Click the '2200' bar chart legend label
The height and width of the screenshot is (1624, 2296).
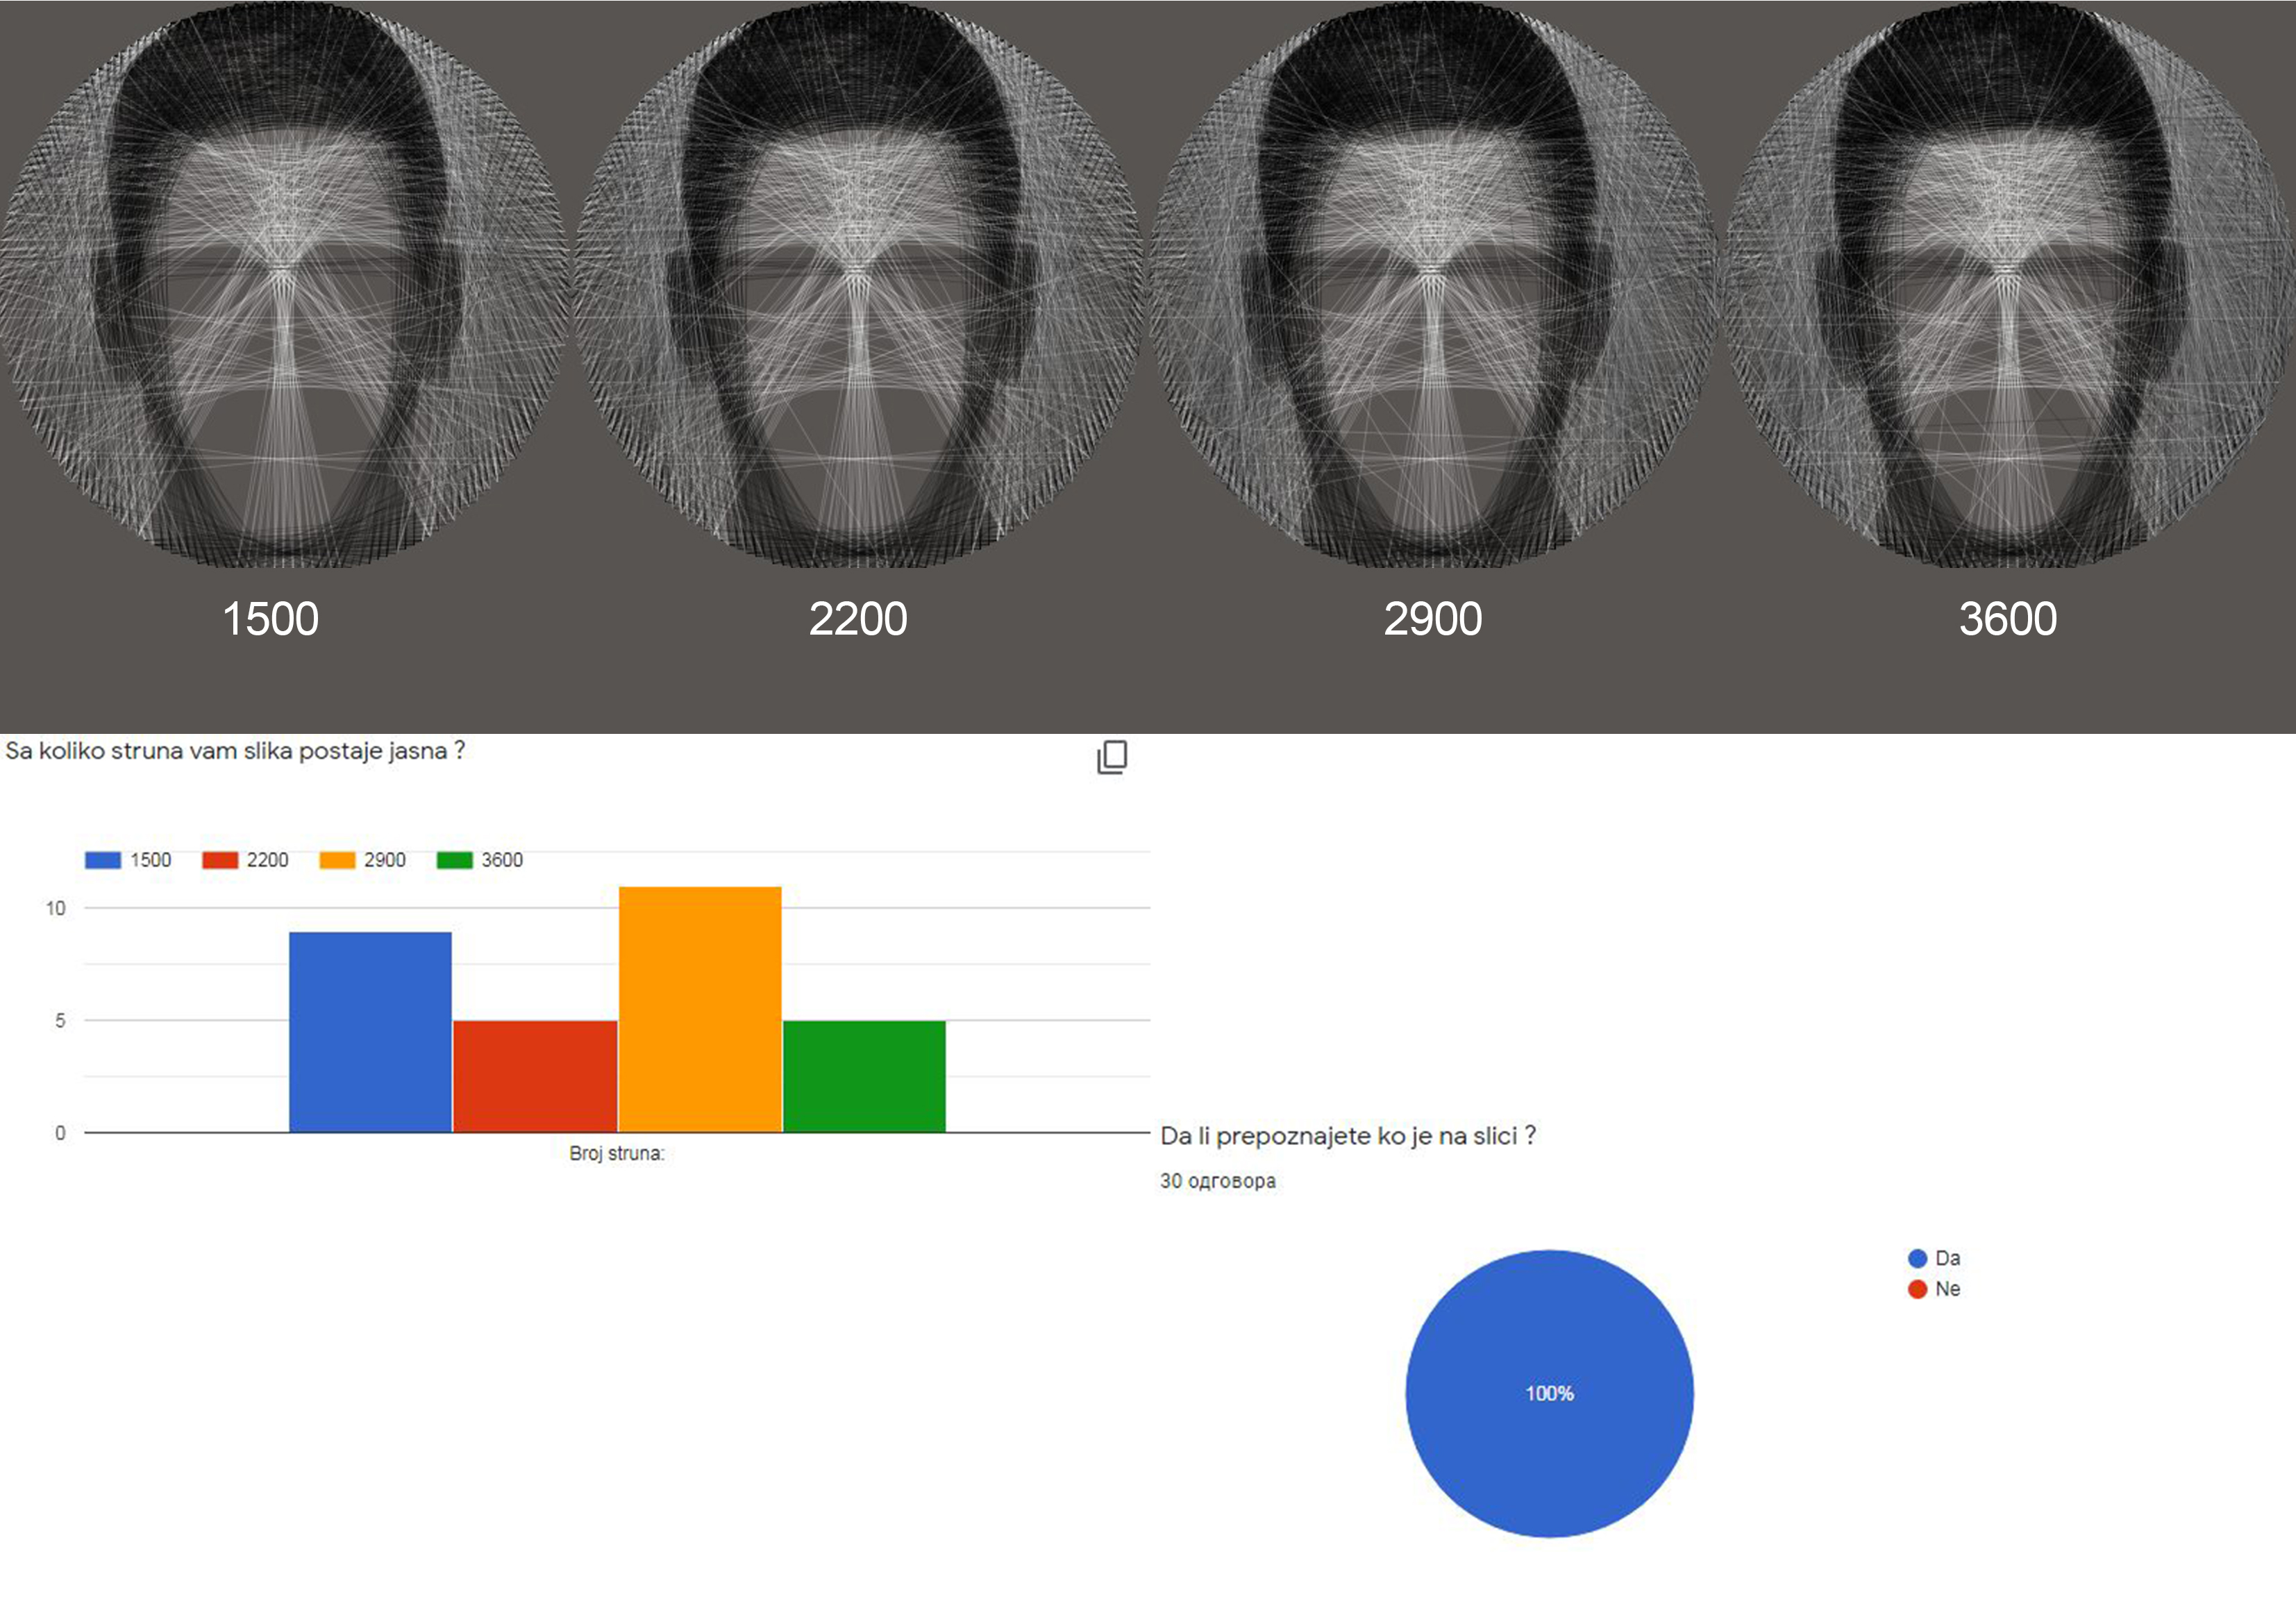pyautogui.click(x=268, y=860)
